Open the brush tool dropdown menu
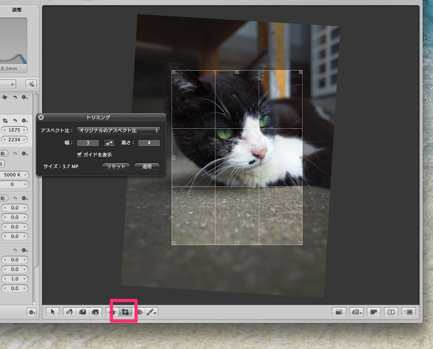 click(152, 312)
